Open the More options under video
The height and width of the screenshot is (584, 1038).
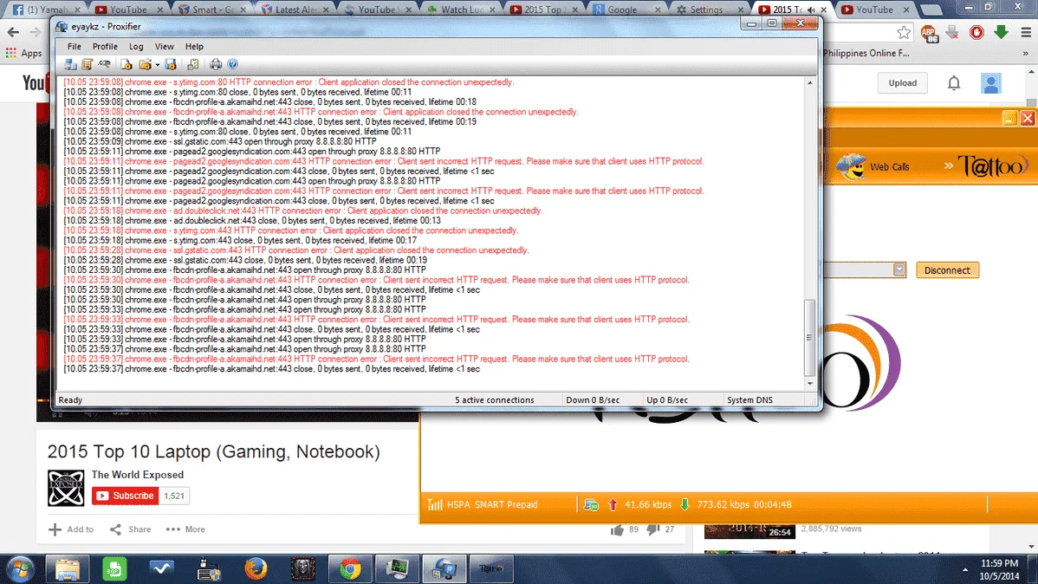point(186,529)
